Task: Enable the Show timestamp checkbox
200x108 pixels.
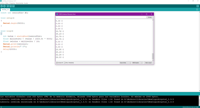Action: [x=65, y=63]
